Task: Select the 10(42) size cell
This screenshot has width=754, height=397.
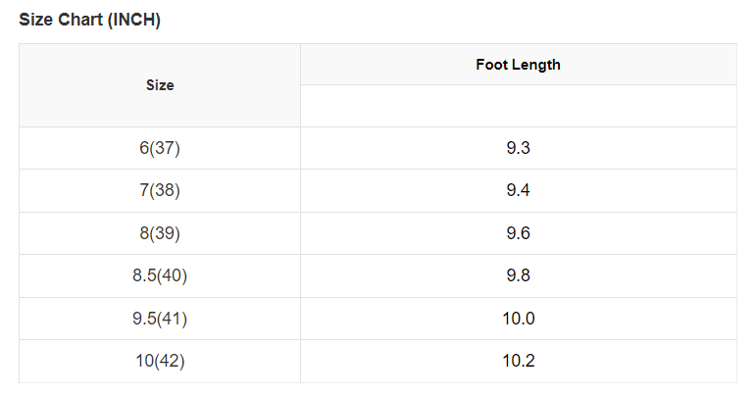Action: (x=160, y=361)
